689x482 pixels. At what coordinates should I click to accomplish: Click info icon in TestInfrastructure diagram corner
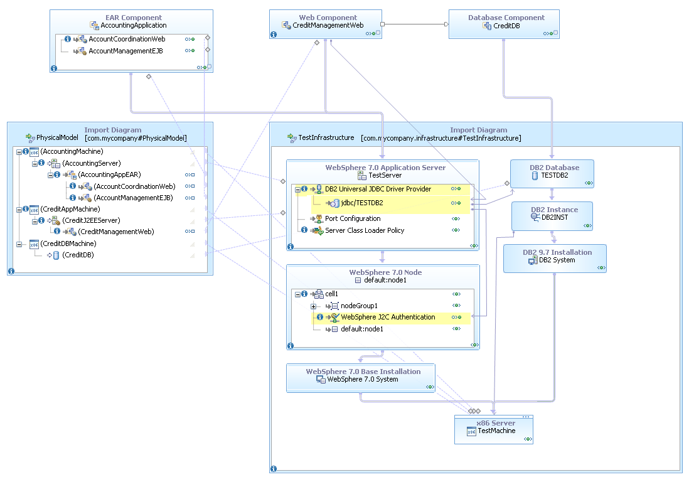pos(273,469)
